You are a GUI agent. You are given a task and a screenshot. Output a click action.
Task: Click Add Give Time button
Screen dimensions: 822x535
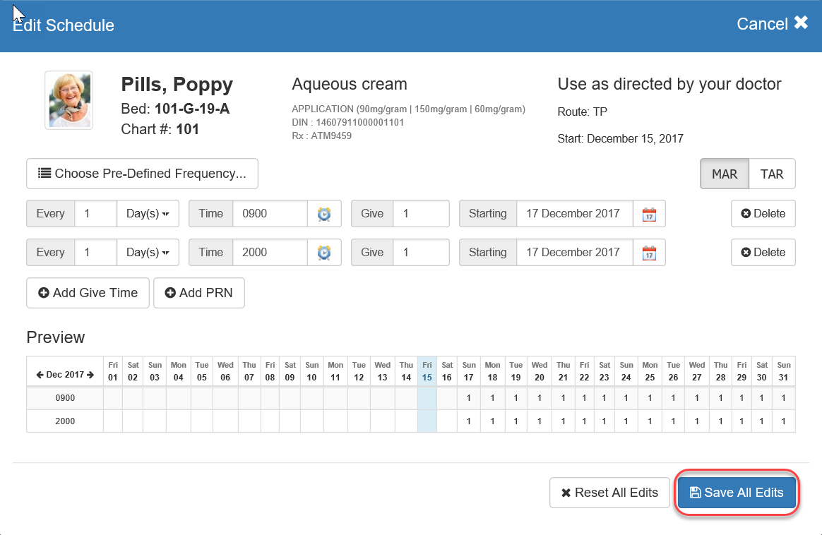(88, 293)
